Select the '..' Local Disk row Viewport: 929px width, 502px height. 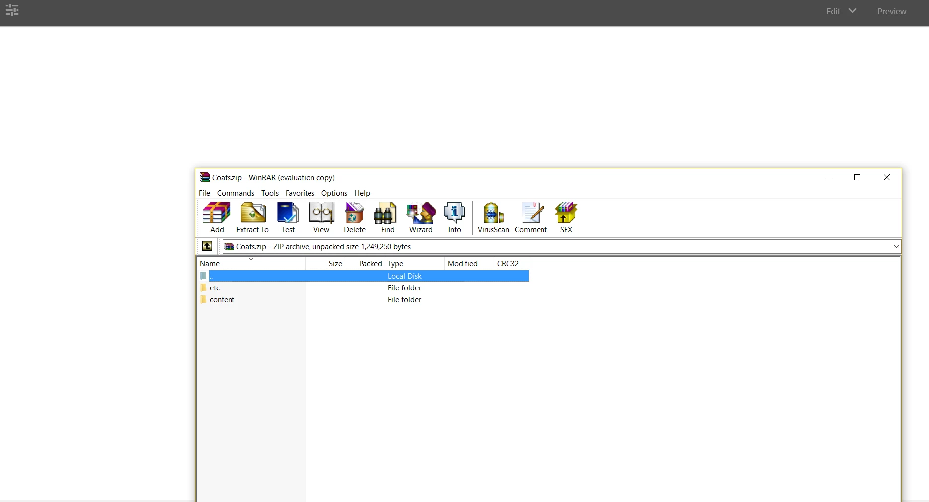363,276
